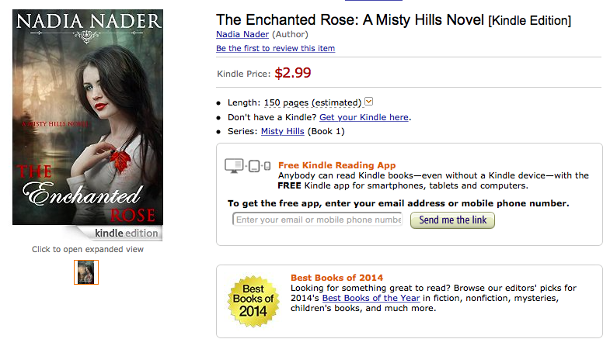Click the $2.99 Kindle price
Viewport: 610px width, 346px height.
click(293, 74)
